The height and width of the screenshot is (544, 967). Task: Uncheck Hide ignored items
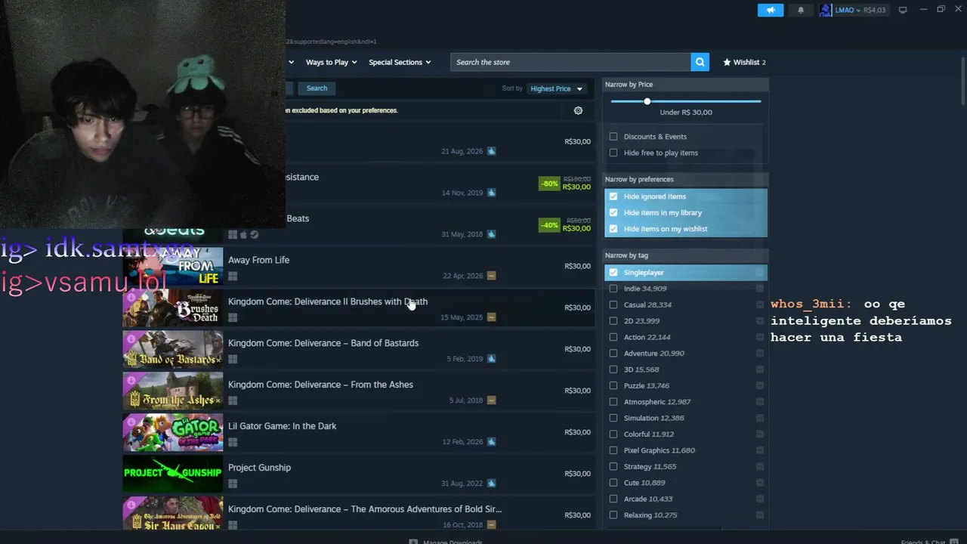pos(613,196)
